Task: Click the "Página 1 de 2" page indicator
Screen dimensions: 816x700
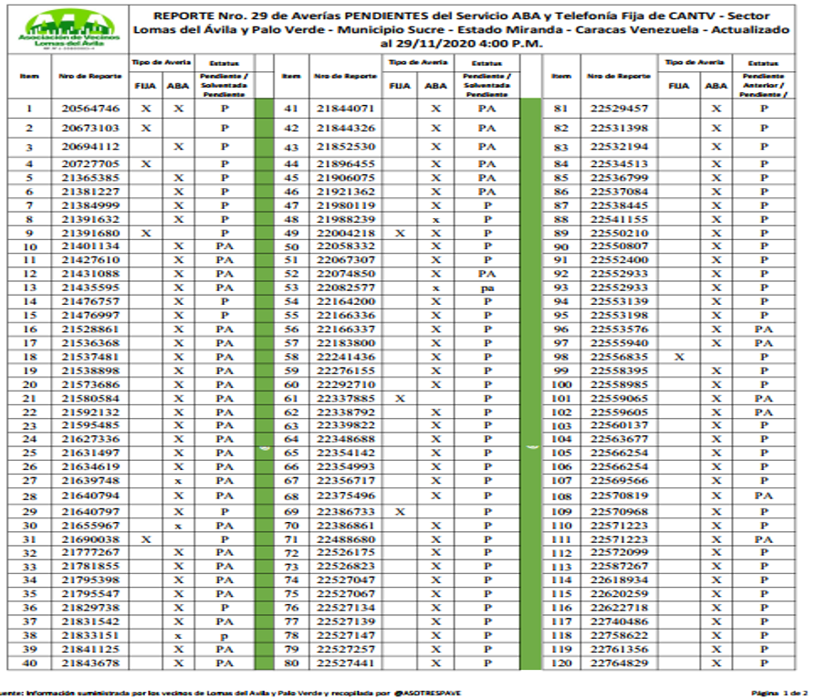Action: (779, 693)
